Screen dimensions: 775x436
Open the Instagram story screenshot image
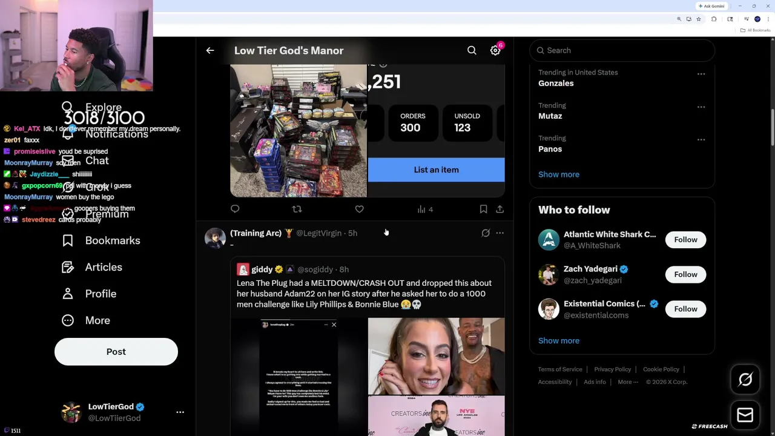[298, 377]
